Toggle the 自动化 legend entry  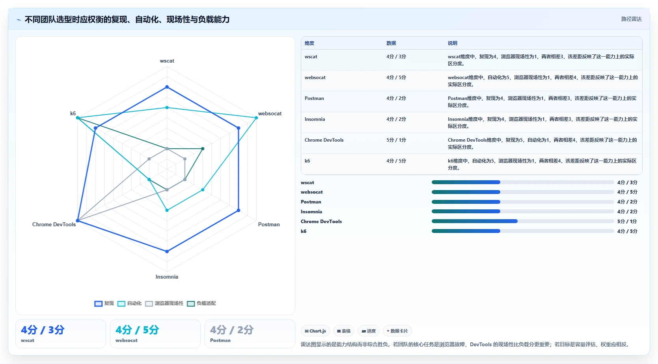point(129,303)
